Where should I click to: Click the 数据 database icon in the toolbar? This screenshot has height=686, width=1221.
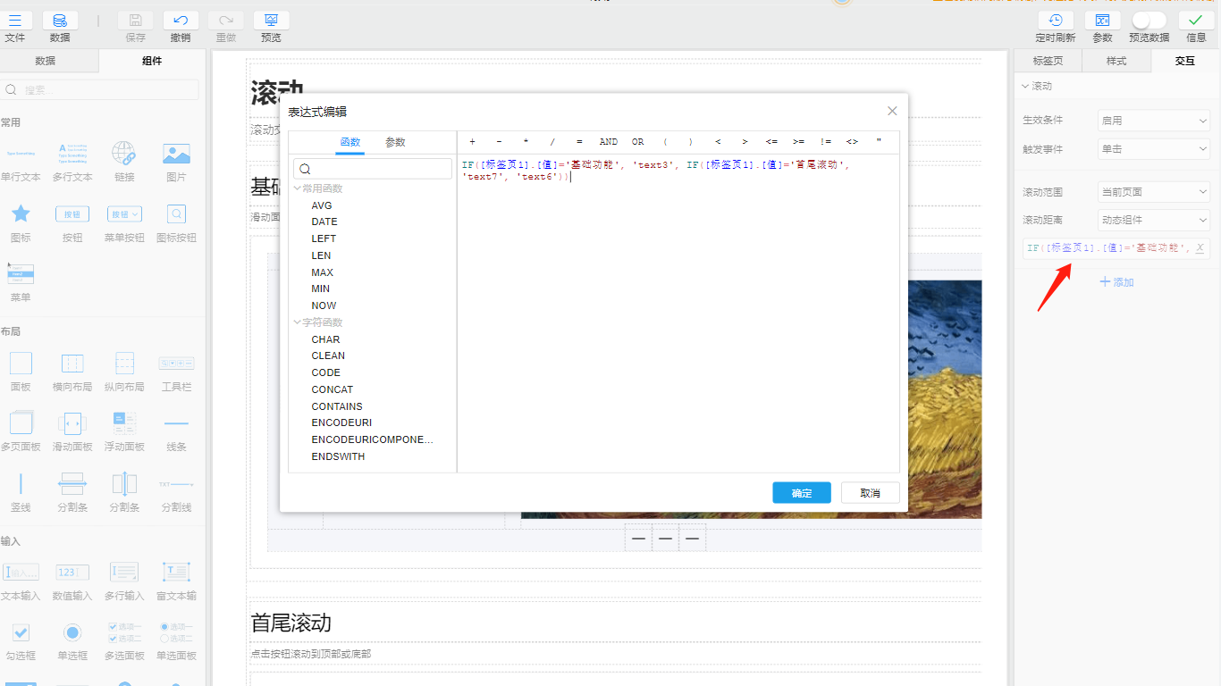coord(59,20)
